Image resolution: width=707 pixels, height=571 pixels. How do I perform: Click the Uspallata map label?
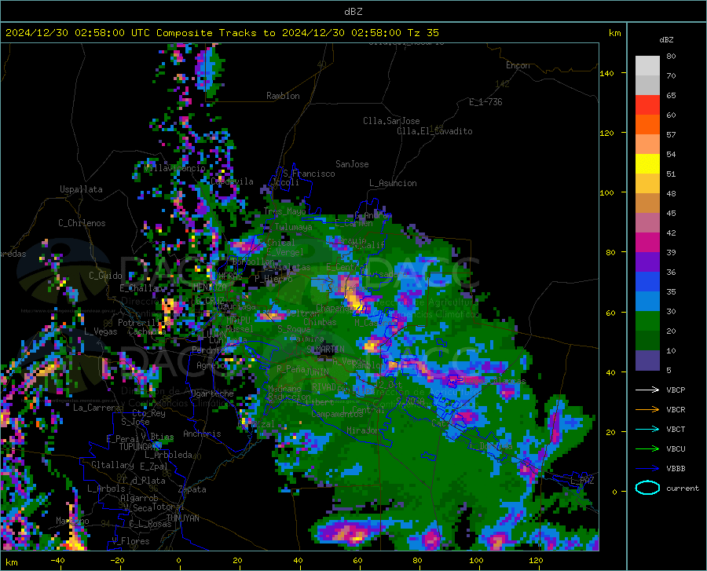(81, 189)
